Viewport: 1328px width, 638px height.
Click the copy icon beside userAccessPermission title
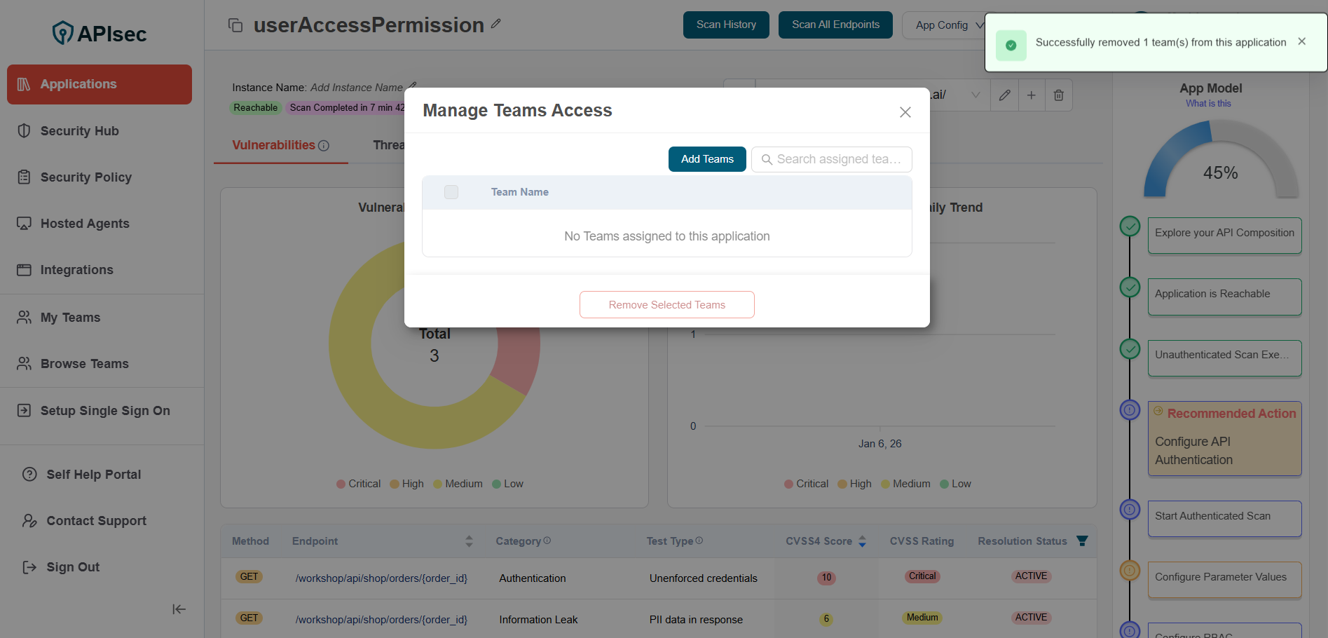point(235,25)
